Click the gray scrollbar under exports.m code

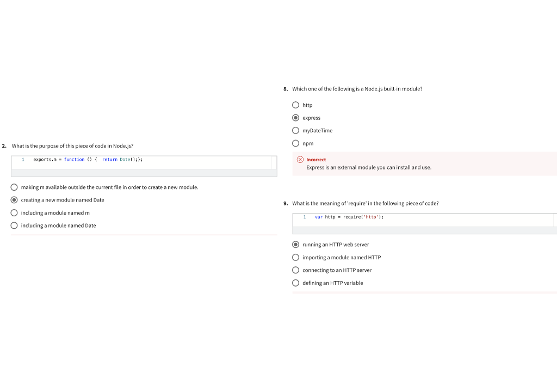[144, 173]
